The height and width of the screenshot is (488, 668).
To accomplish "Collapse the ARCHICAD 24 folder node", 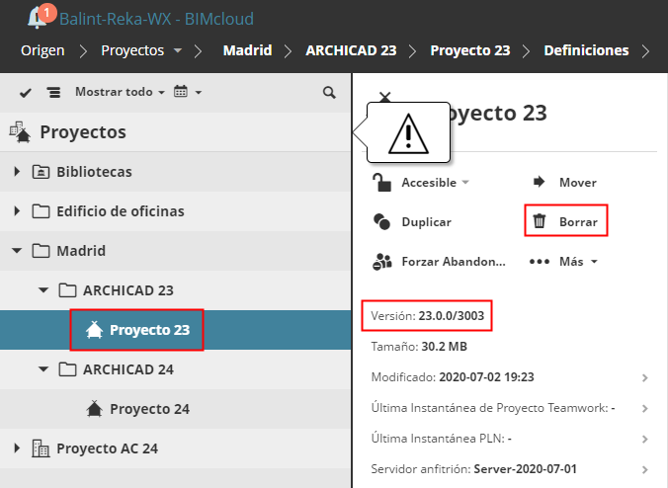I will pyautogui.click(x=43, y=369).
